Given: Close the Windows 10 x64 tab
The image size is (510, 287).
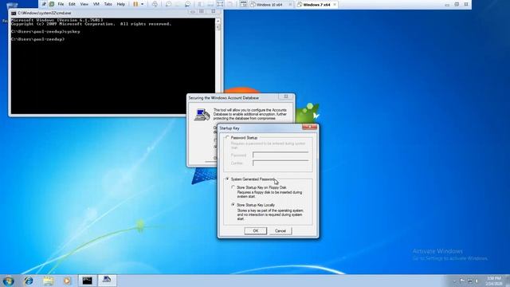Looking at the screenshot, I should tap(290, 5).
